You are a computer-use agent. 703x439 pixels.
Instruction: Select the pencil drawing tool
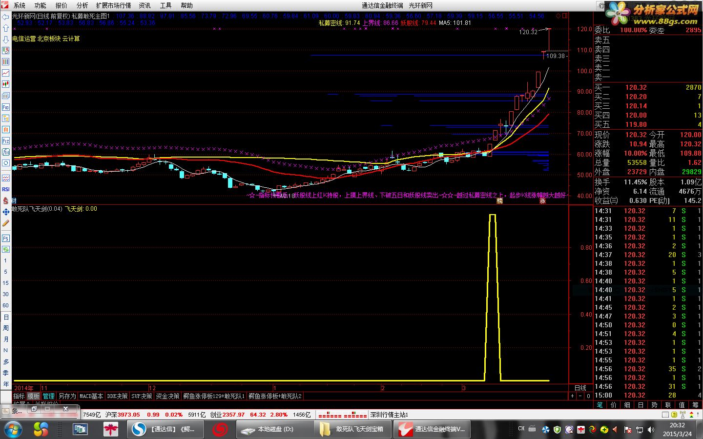click(x=6, y=223)
